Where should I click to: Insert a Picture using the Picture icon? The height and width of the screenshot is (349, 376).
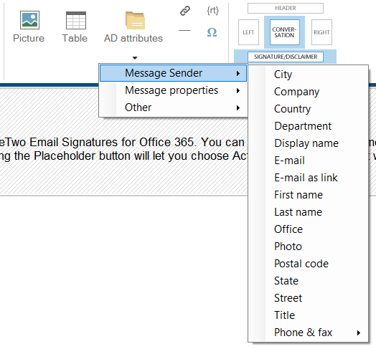[x=29, y=20]
